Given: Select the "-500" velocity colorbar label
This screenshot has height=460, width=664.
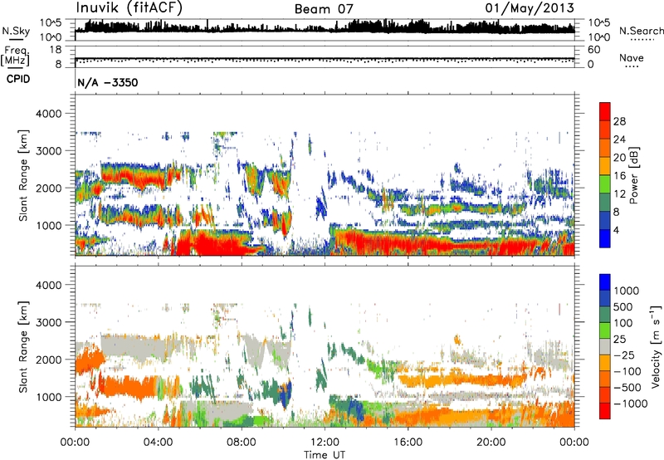Looking at the screenshot, I should (627, 388).
